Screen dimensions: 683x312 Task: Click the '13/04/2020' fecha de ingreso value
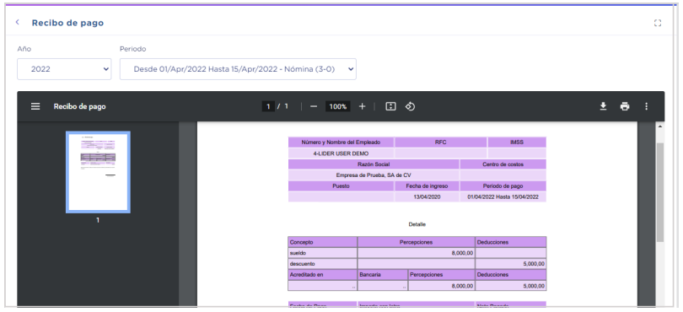(427, 197)
